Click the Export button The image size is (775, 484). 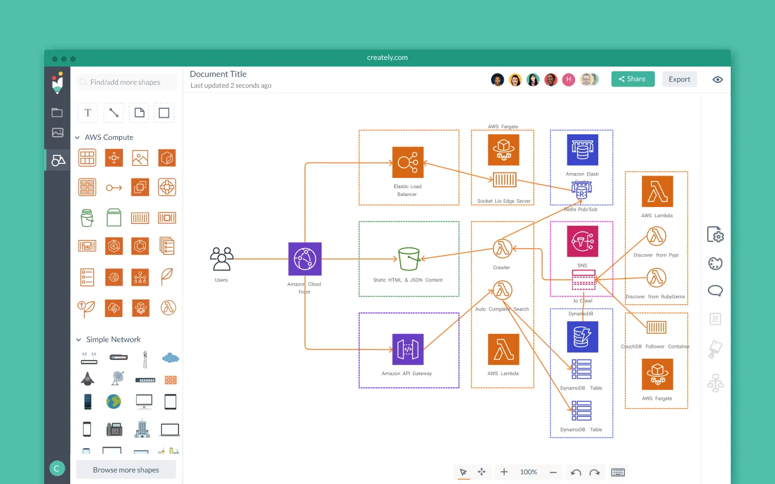679,79
